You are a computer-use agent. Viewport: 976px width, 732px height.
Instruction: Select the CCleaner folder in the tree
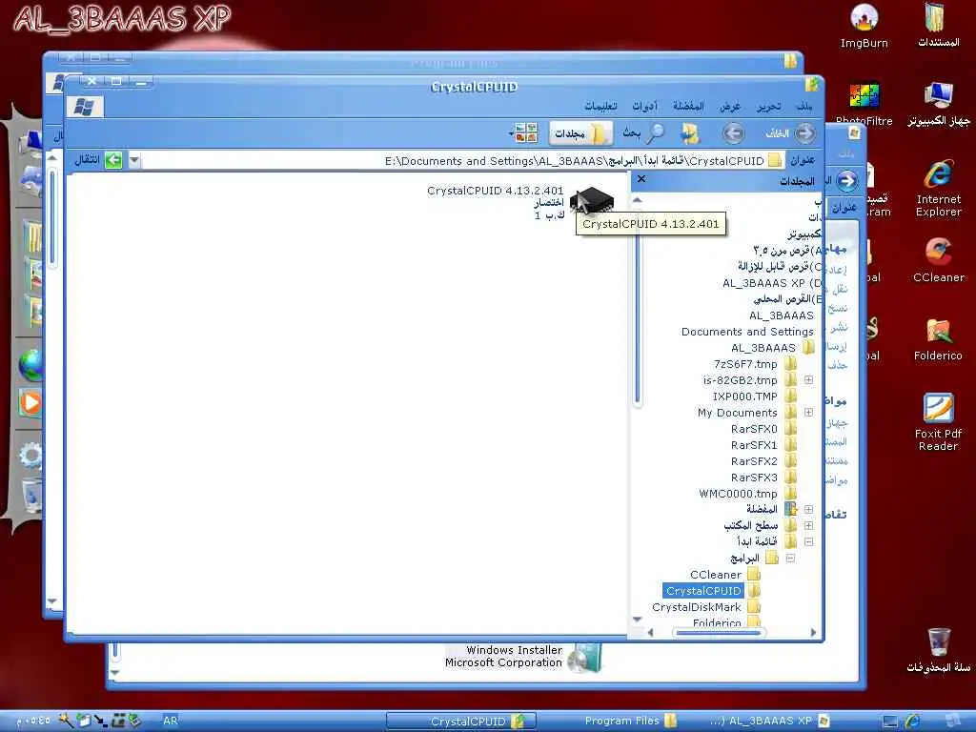pyautogui.click(x=716, y=575)
